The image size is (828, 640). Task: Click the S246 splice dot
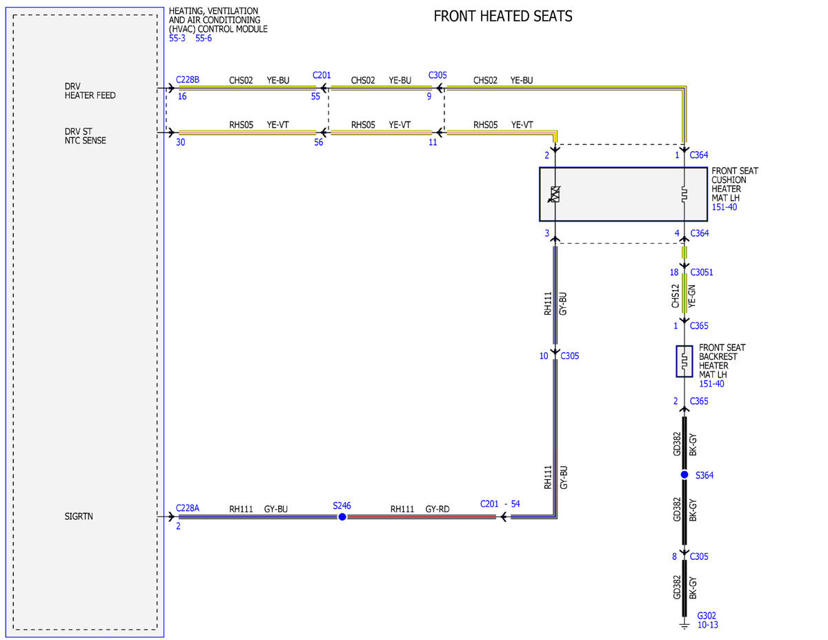pos(342,516)
